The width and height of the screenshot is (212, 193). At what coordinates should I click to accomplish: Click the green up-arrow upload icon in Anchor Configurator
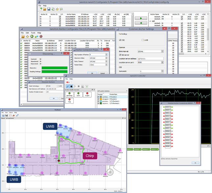(32, 36)
